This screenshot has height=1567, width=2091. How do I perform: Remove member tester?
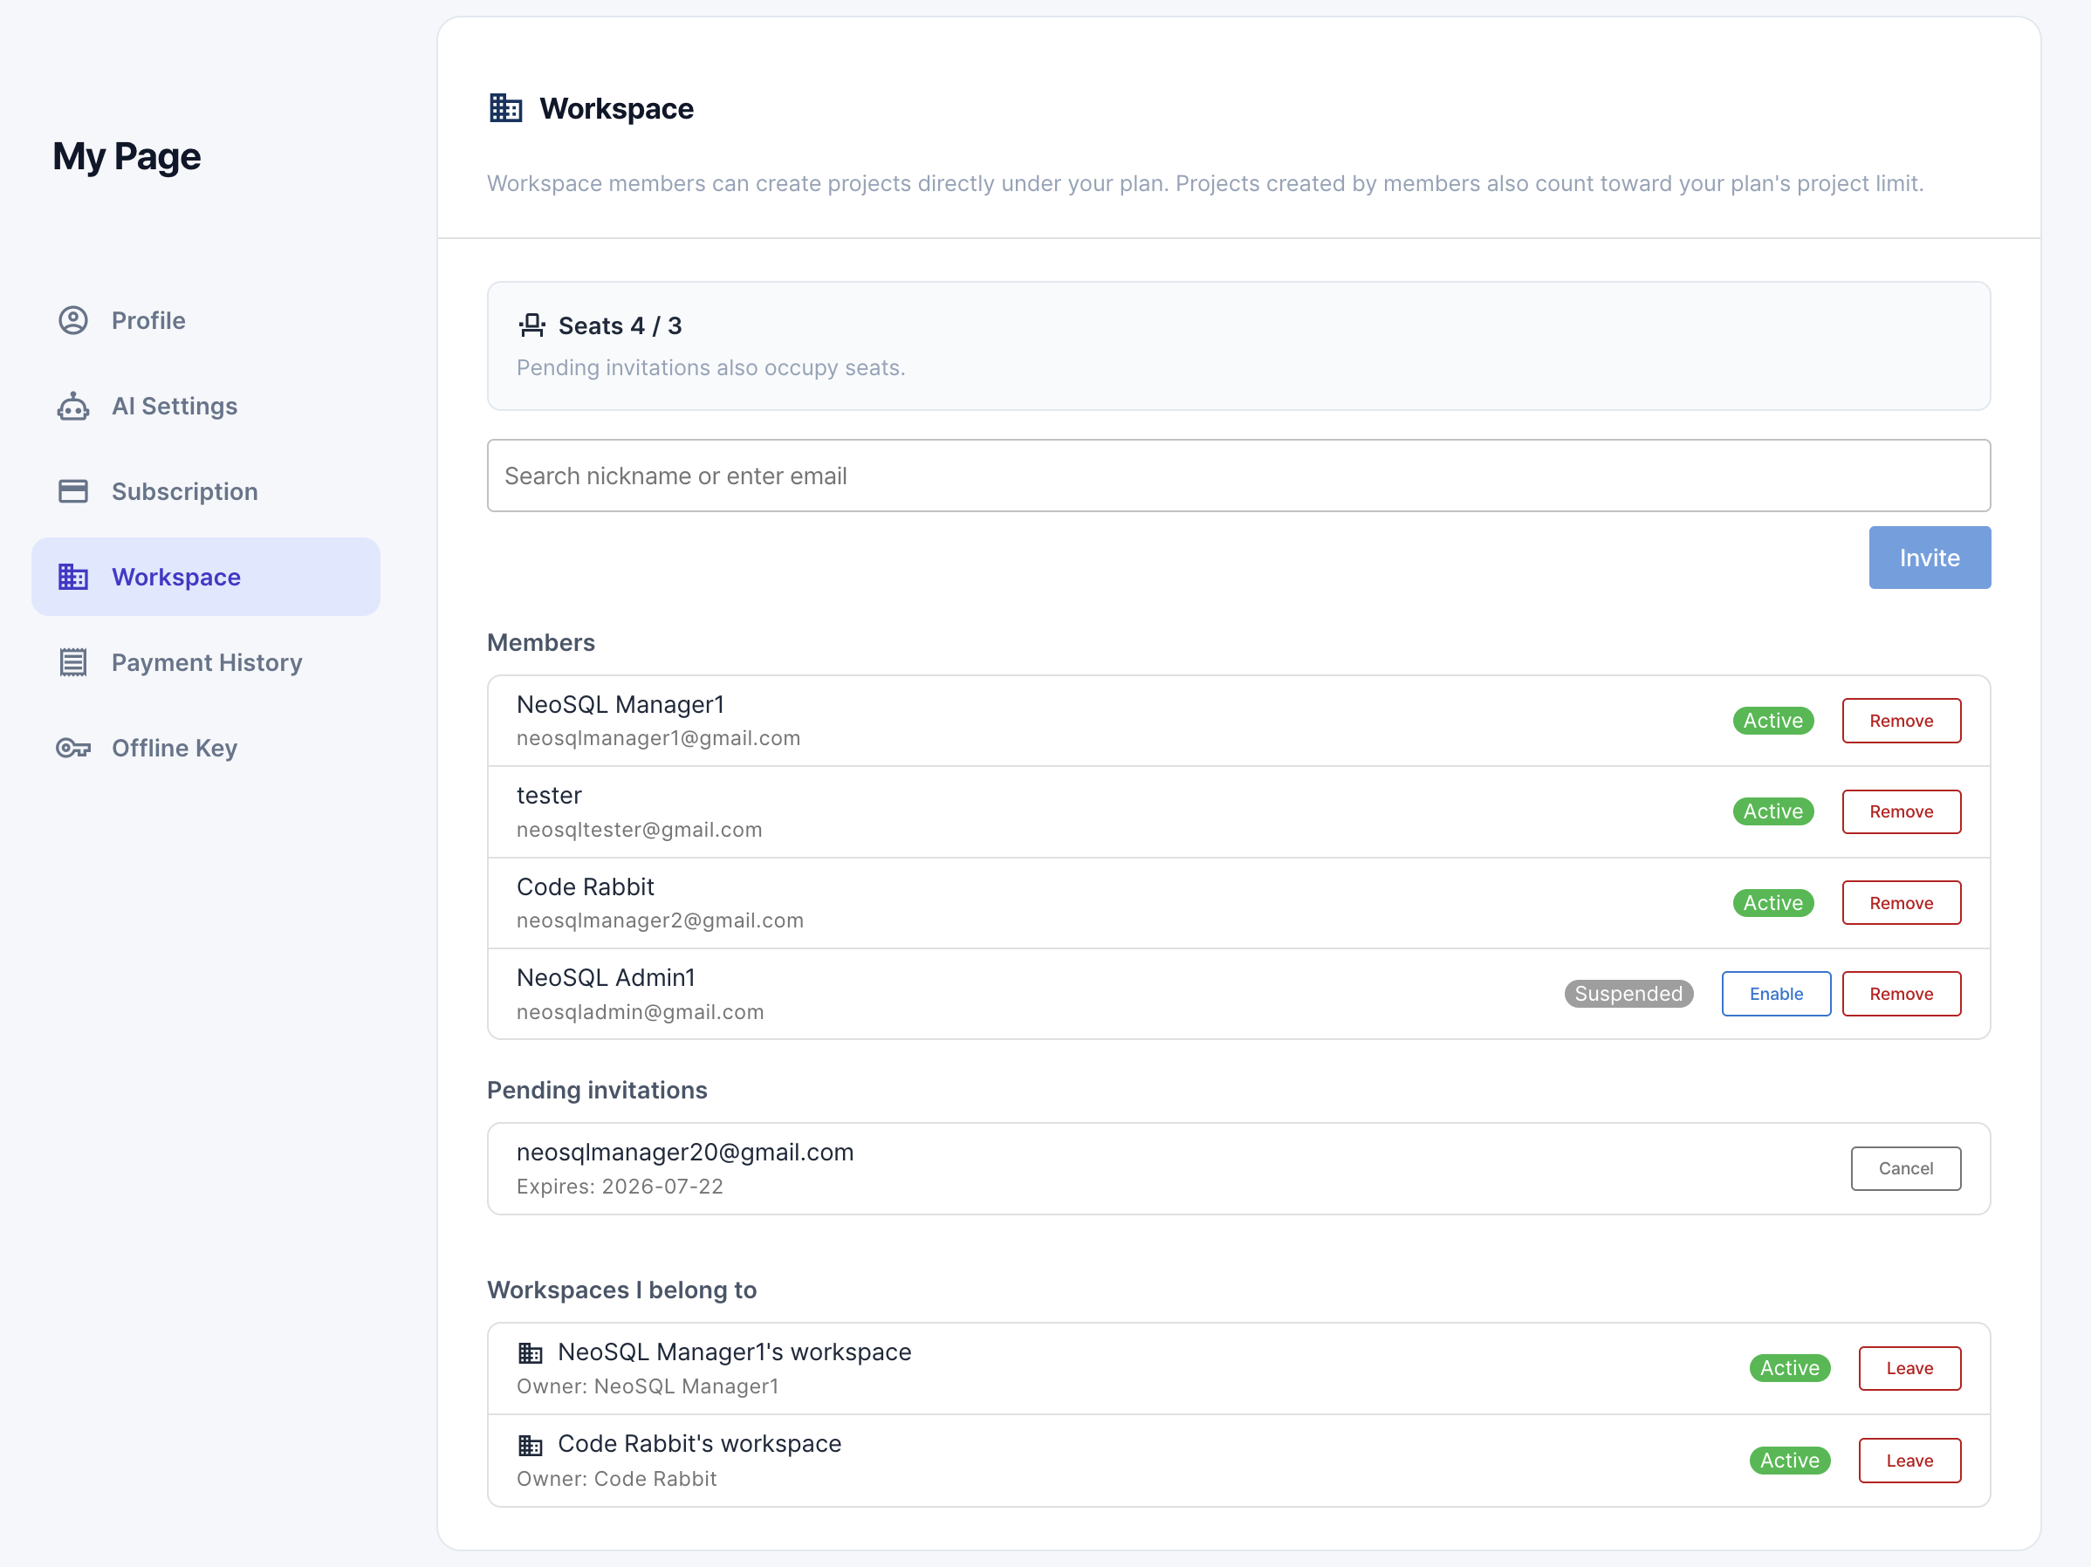pyautogui.click(x=1901, y=811)
